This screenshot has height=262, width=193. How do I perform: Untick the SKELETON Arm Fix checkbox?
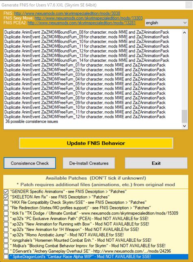coord(6,197)
